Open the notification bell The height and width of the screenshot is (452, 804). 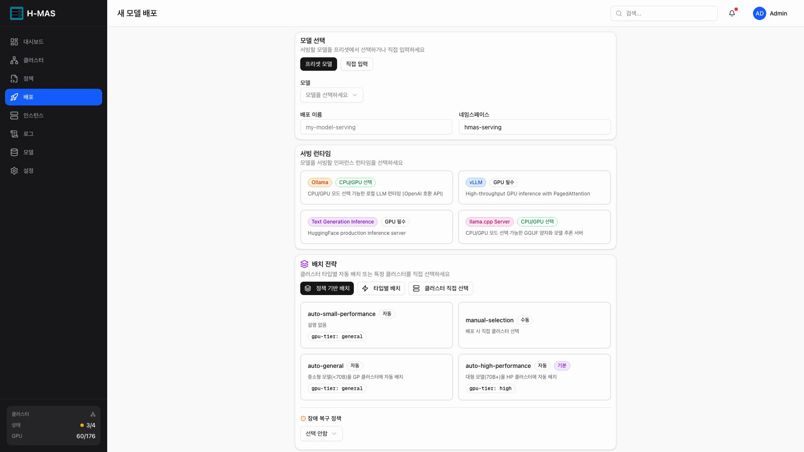coord(732,13)
